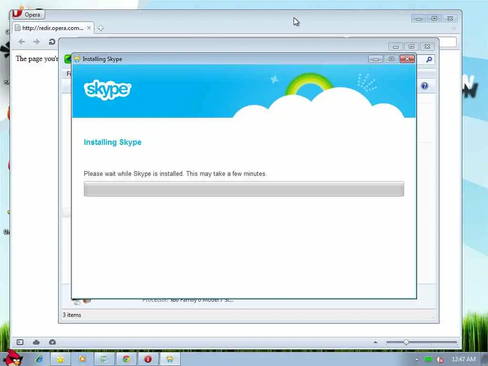488x366 pixels.
Task: Close the Explorer window
Action: [427, 47]
